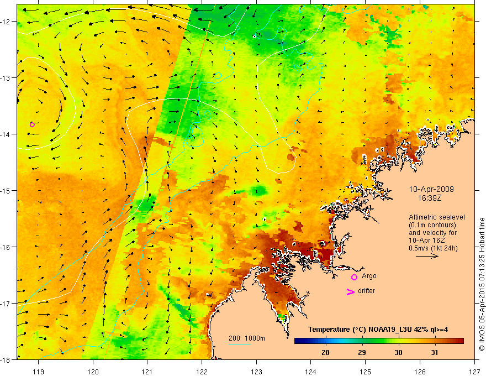Click the 31 colorbar tick label
Viewport: 486px width, 376px height.
pyautogui.click(x=435, y=352)
